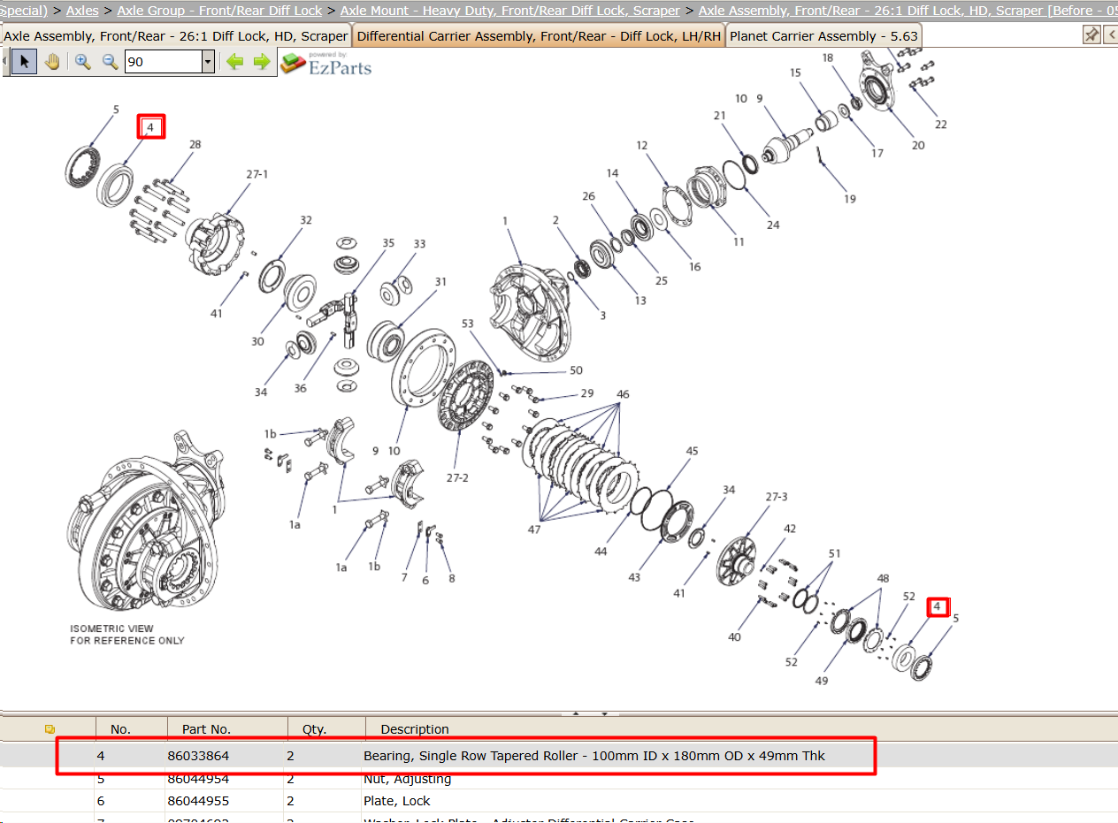
Task: Open Differential Carrier Assembly tab
Action: (x=539, y=36)
